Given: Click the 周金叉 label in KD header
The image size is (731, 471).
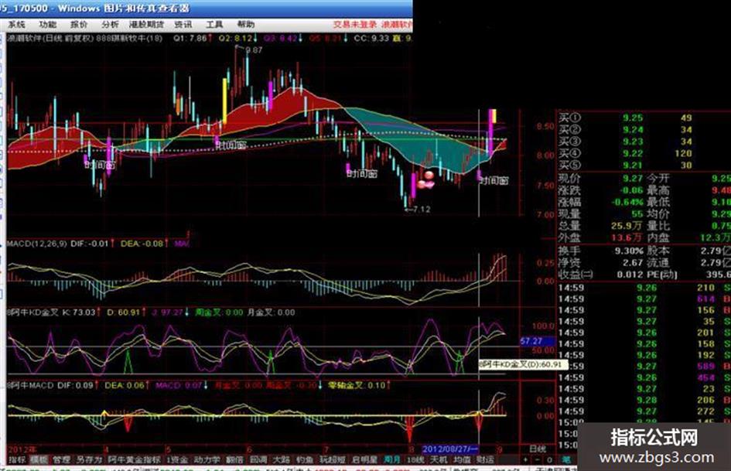Looking at the screenshot, I should (x=207, y=312).
